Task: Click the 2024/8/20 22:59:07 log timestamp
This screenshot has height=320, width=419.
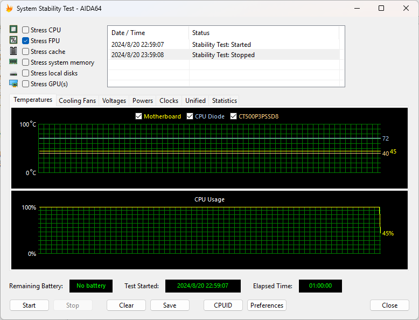Action: coord(138,44)
